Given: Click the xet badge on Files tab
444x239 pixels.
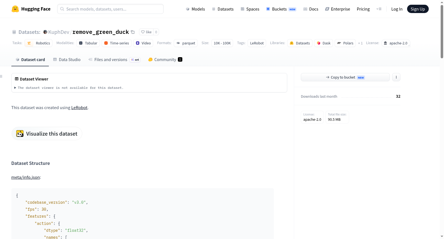Looking at the screenshot, I should pyautogui.click(x=135, y=60).
